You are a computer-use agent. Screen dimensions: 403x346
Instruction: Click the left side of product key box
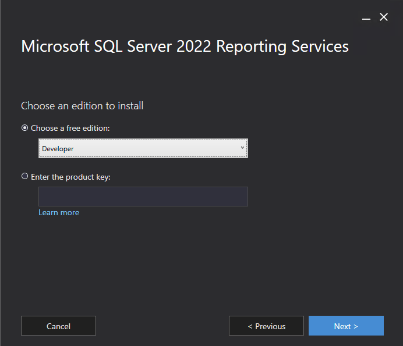pos(51,197)
